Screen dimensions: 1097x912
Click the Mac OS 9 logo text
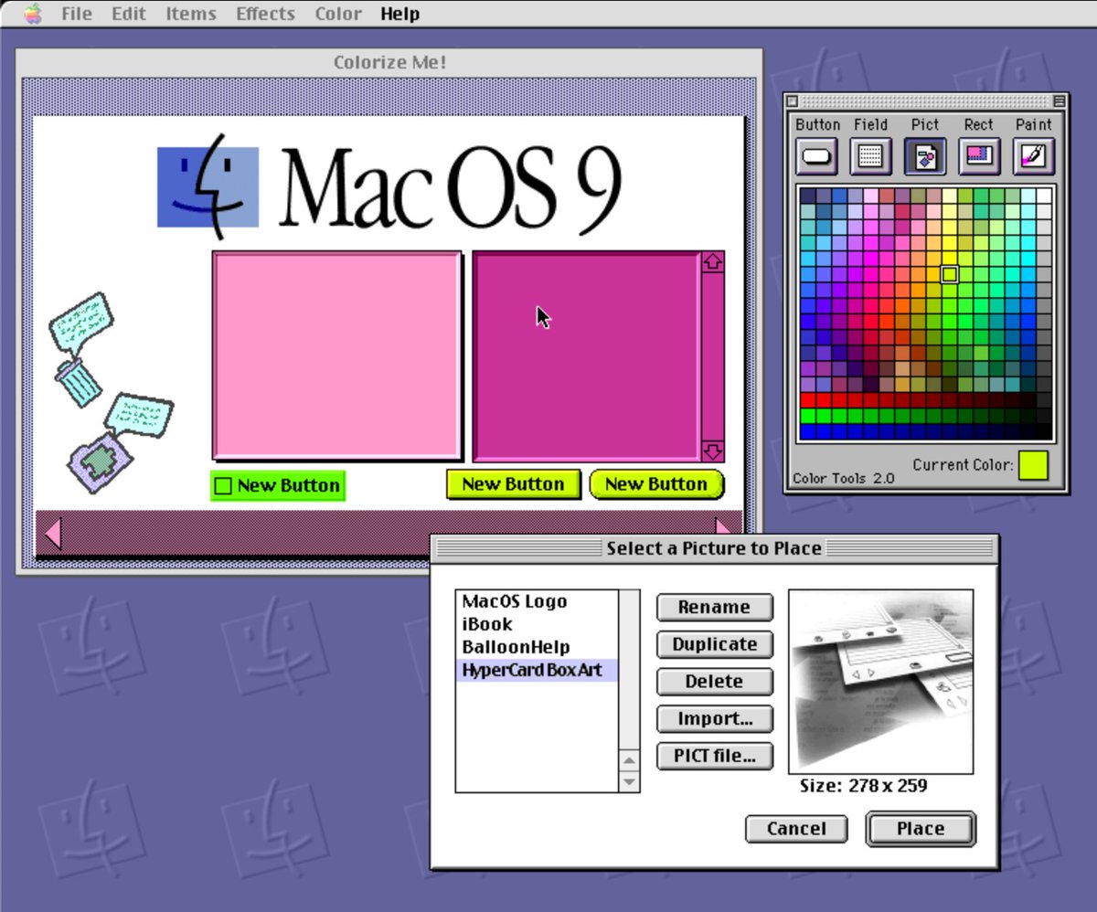451,187
